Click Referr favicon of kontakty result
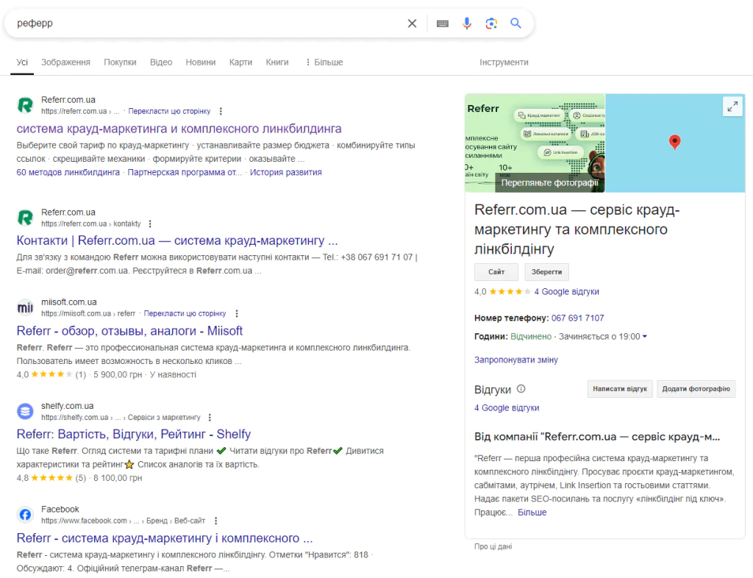753x578 pixels. coord(25,218)
